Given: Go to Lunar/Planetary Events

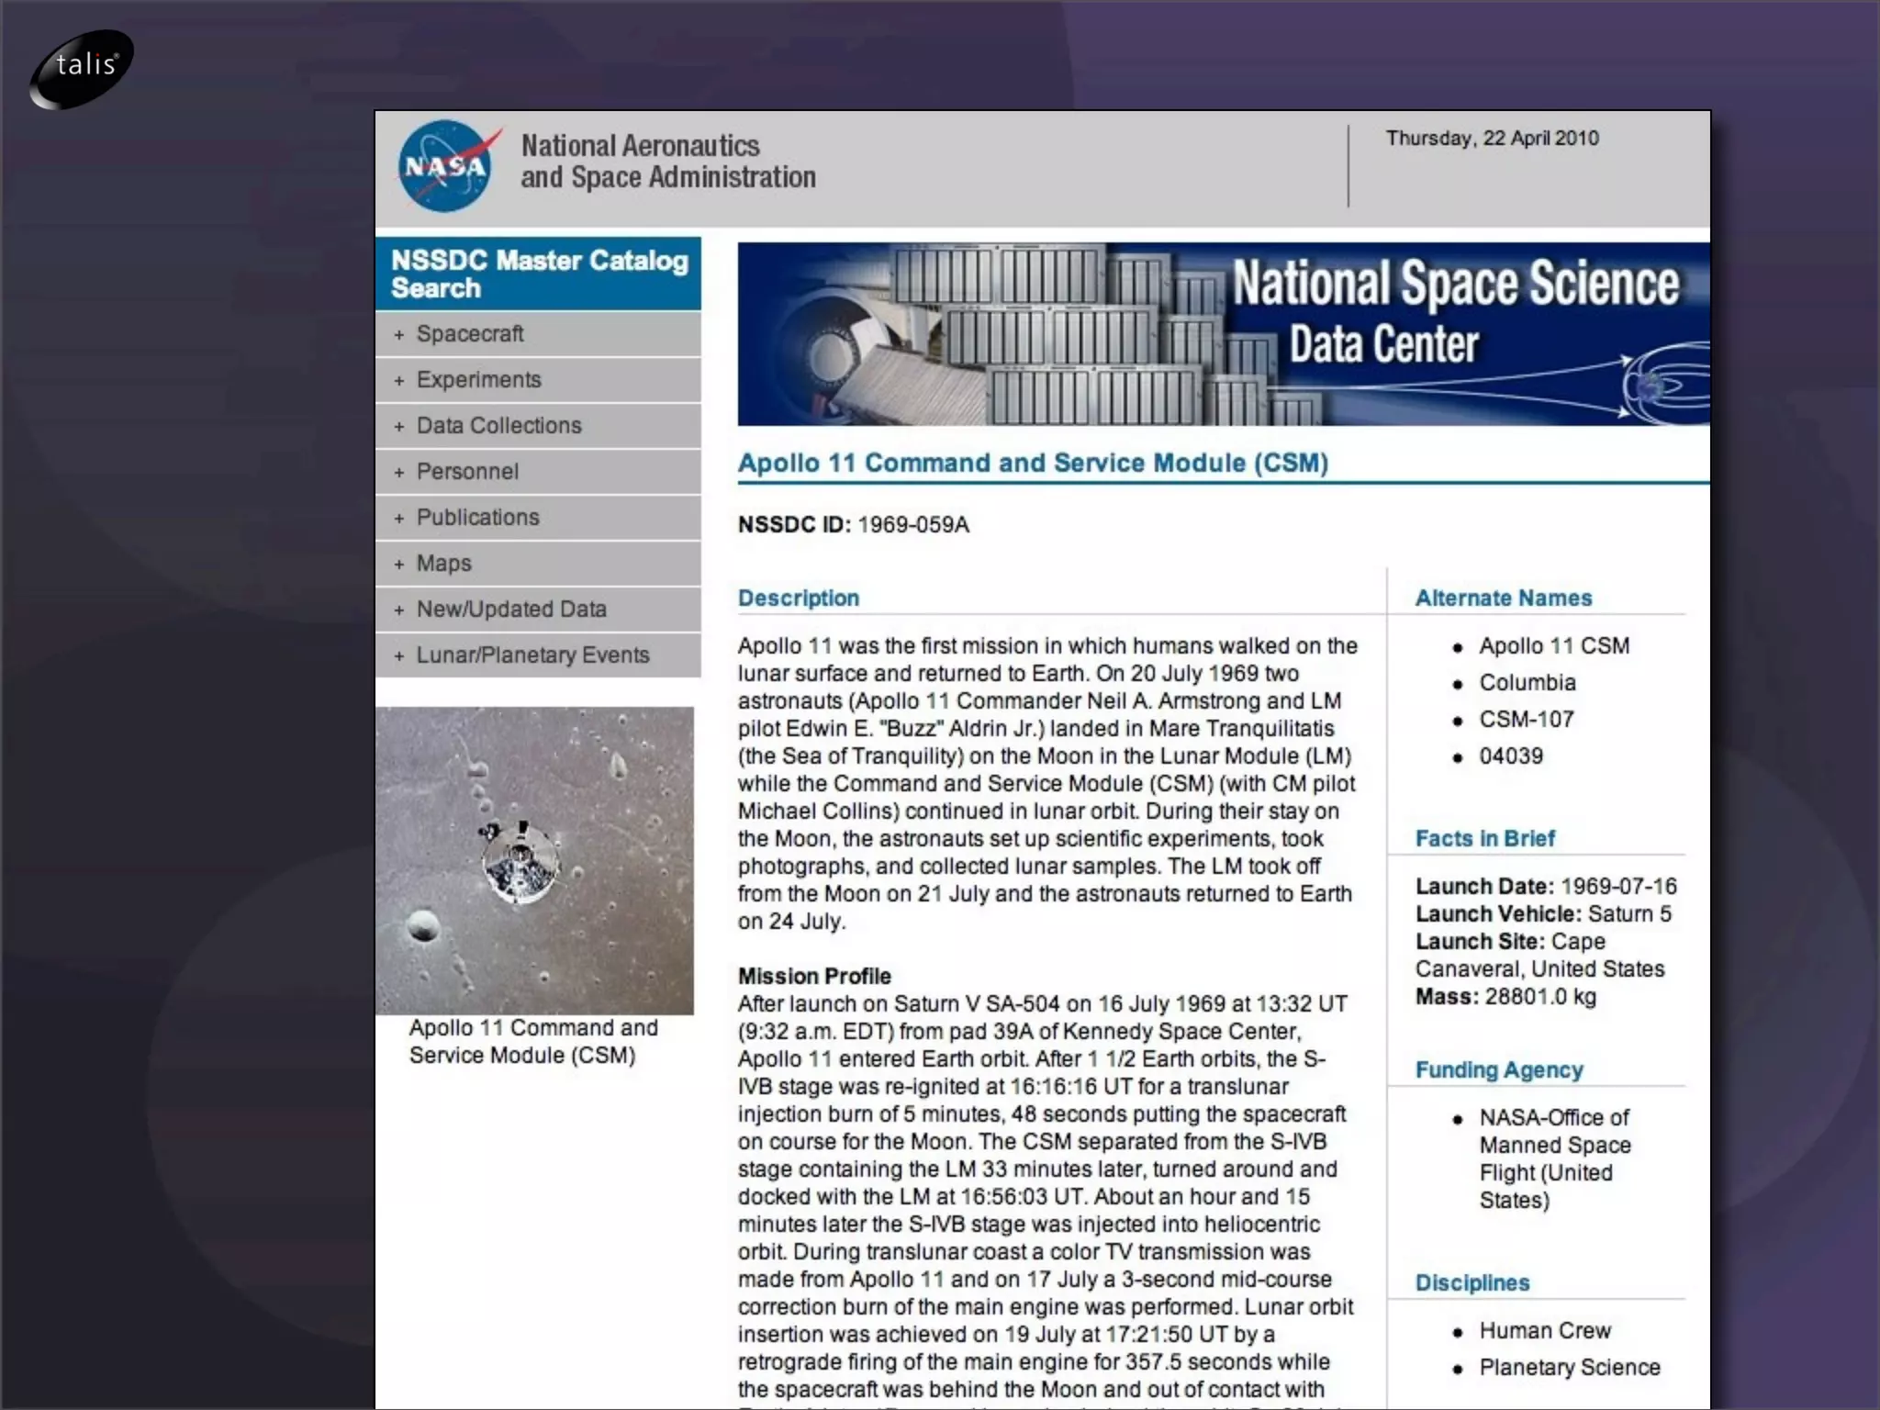Looking at the screenshot, I should coord(532,655).
